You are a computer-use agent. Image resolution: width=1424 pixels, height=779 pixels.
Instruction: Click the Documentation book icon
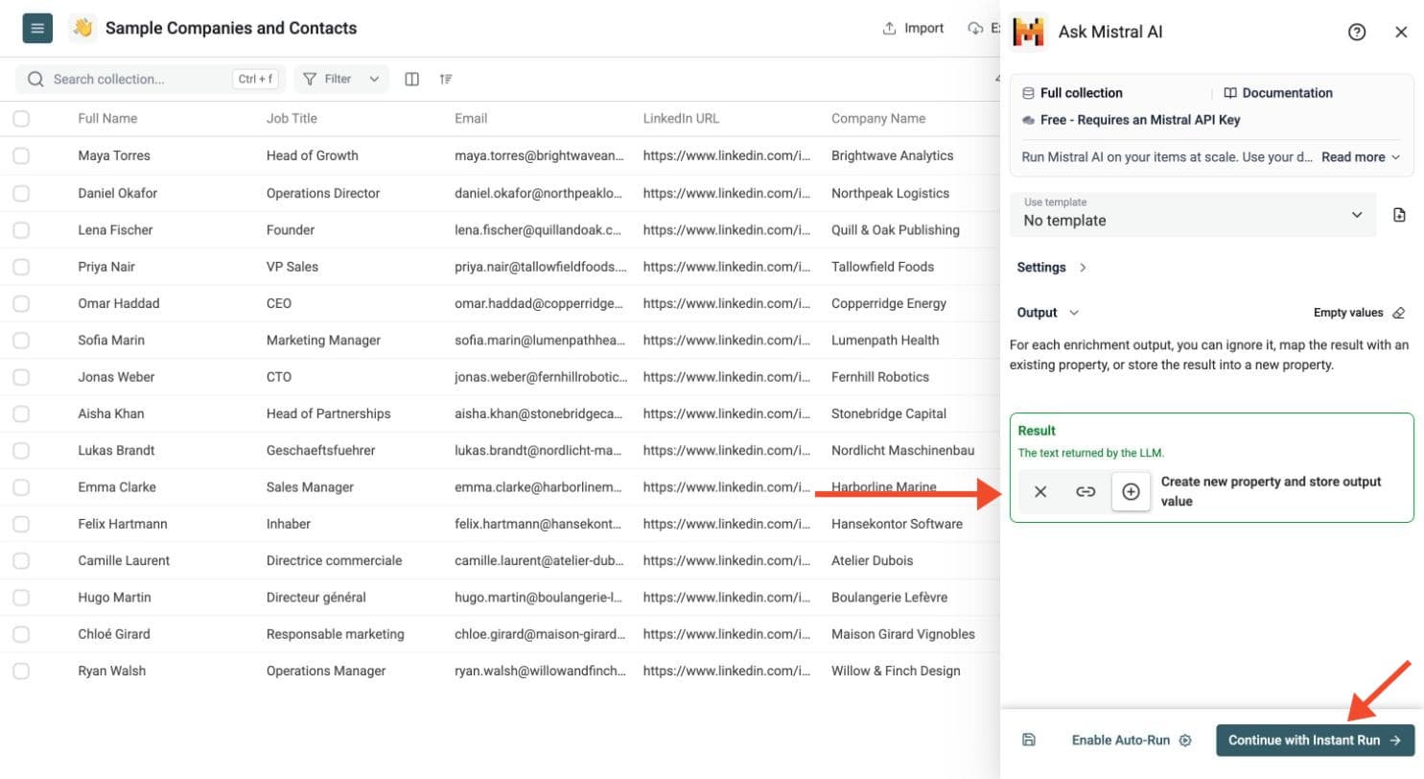1230,93
